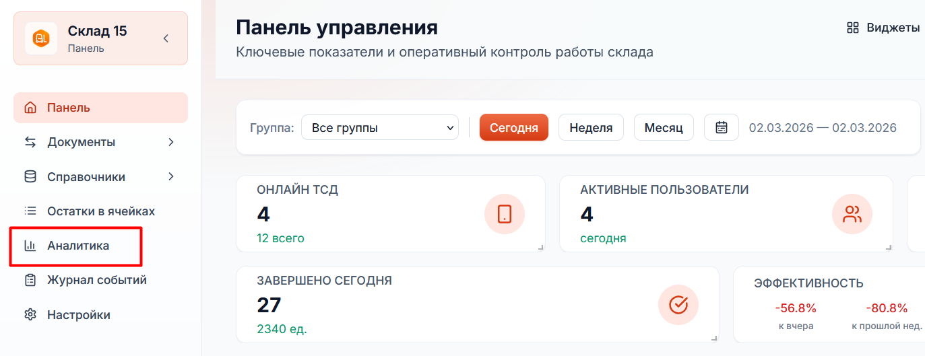Screen dimensions: 925x356
Task: Click the home icon next to Панель
Action: (30, 108)
